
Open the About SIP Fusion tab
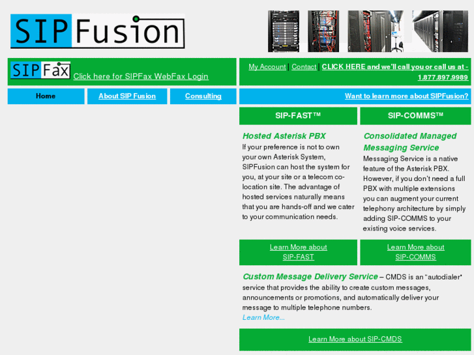tap(127, 96)
